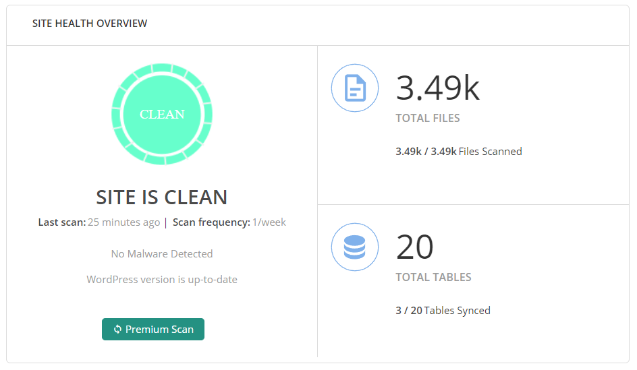Click the Site Health Overview heading
Viewport: 637px width, 370px height.
[x=90, y=24]
